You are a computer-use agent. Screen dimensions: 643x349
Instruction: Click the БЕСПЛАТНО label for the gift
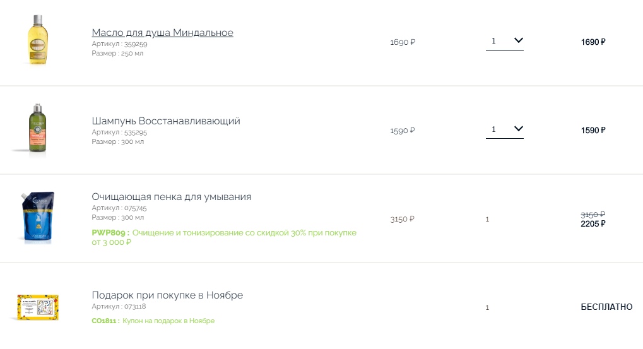pos(606,307)
